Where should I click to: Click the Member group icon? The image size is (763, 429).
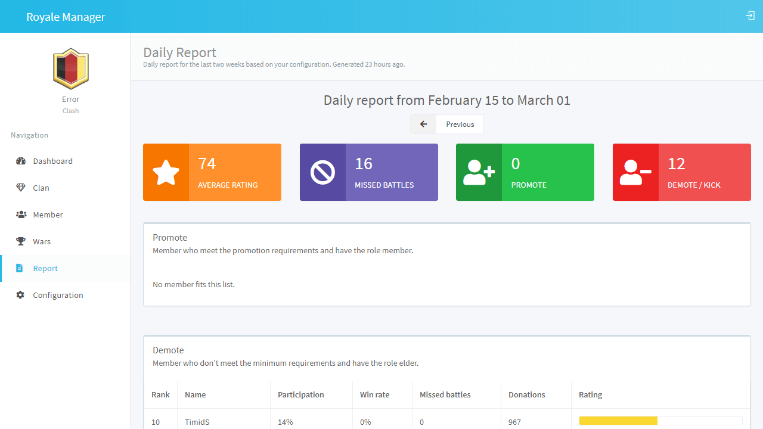click(21, 214)
